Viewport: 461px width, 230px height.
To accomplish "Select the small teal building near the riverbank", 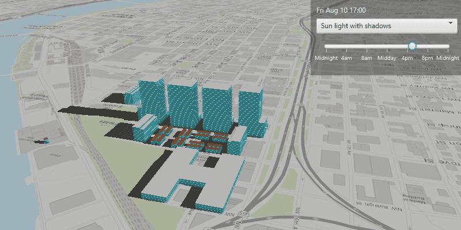I will (46, 140).
